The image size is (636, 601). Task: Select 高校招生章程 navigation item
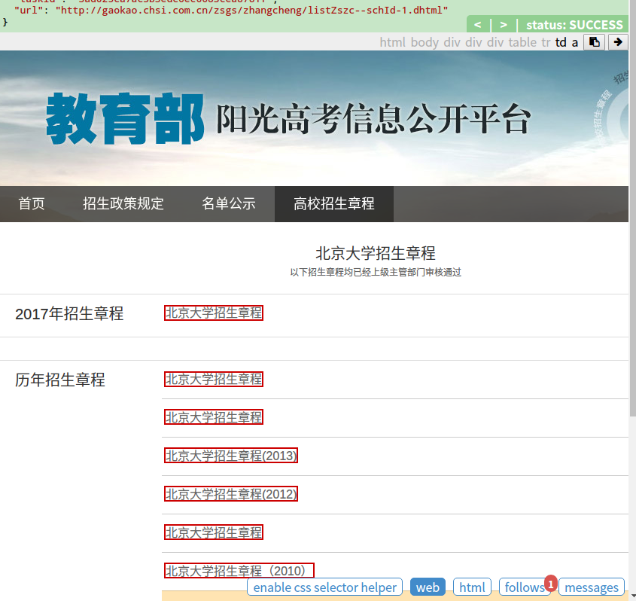tap(333, 204)
